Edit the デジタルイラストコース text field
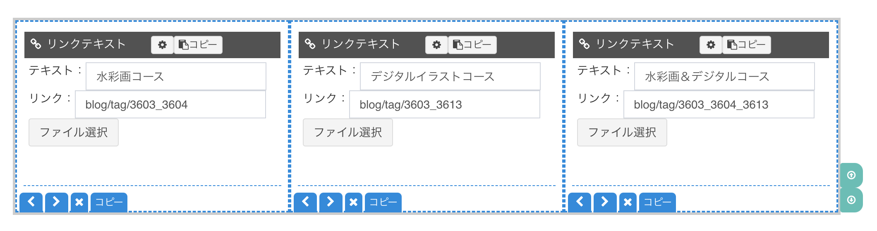This screenshot has width=877, height=231. coord(450,76)
